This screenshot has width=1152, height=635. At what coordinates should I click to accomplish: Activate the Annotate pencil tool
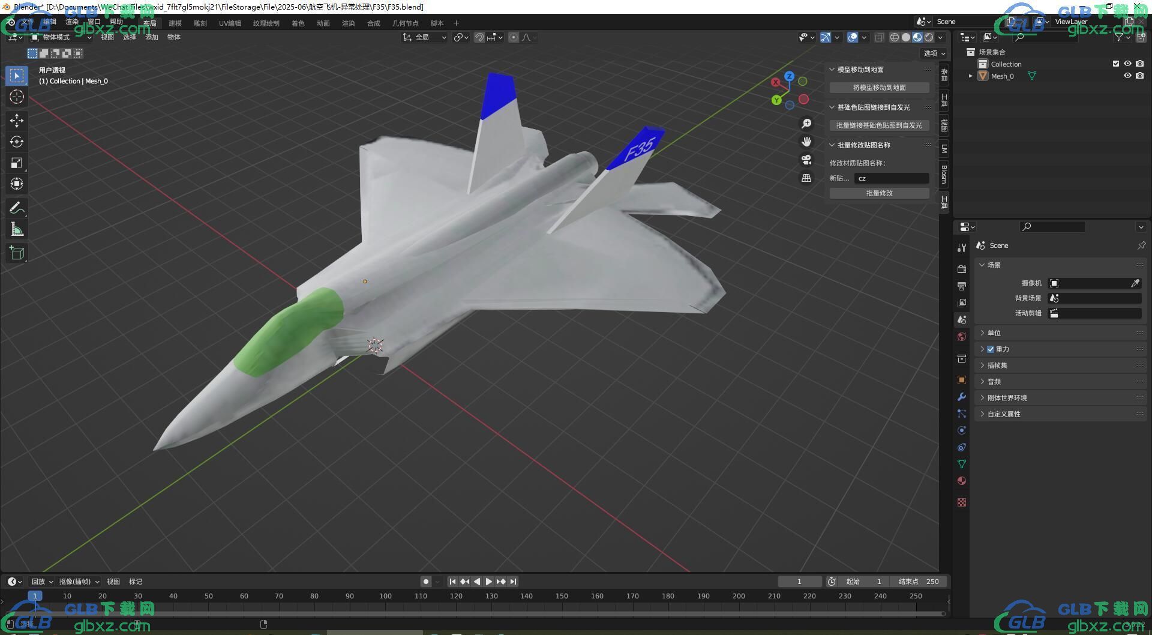[x=17, y=208]
